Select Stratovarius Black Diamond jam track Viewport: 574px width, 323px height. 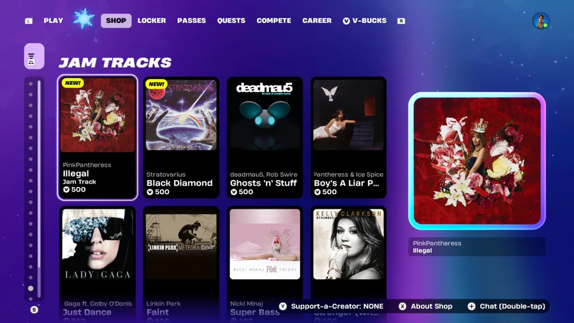(x=181, y=138)
